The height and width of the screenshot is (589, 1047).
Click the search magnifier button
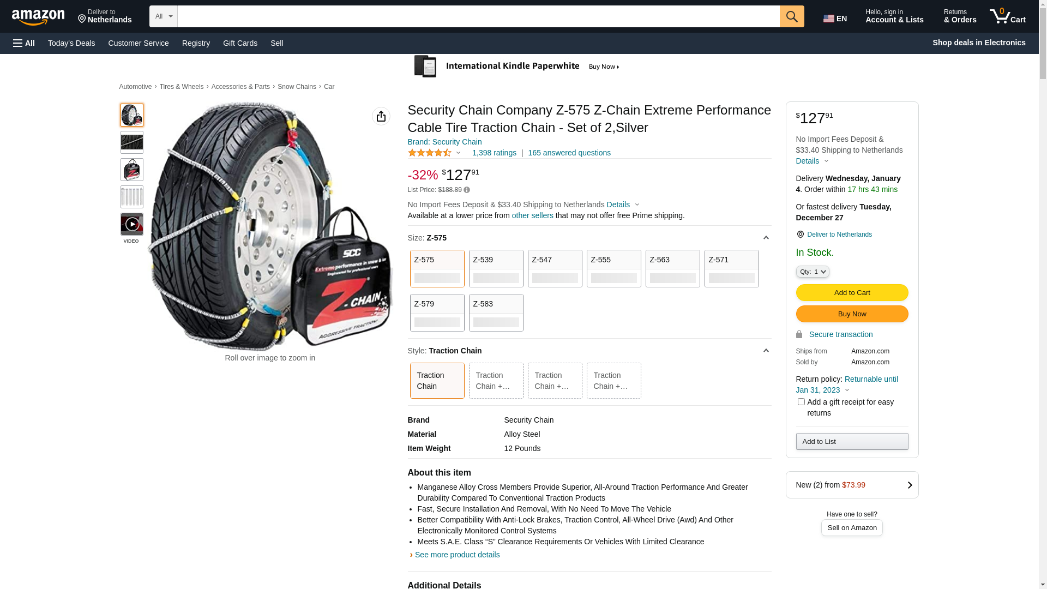point(792,16)
